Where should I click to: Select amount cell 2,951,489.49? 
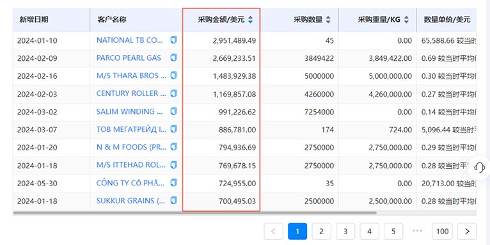tap(234, 40)
